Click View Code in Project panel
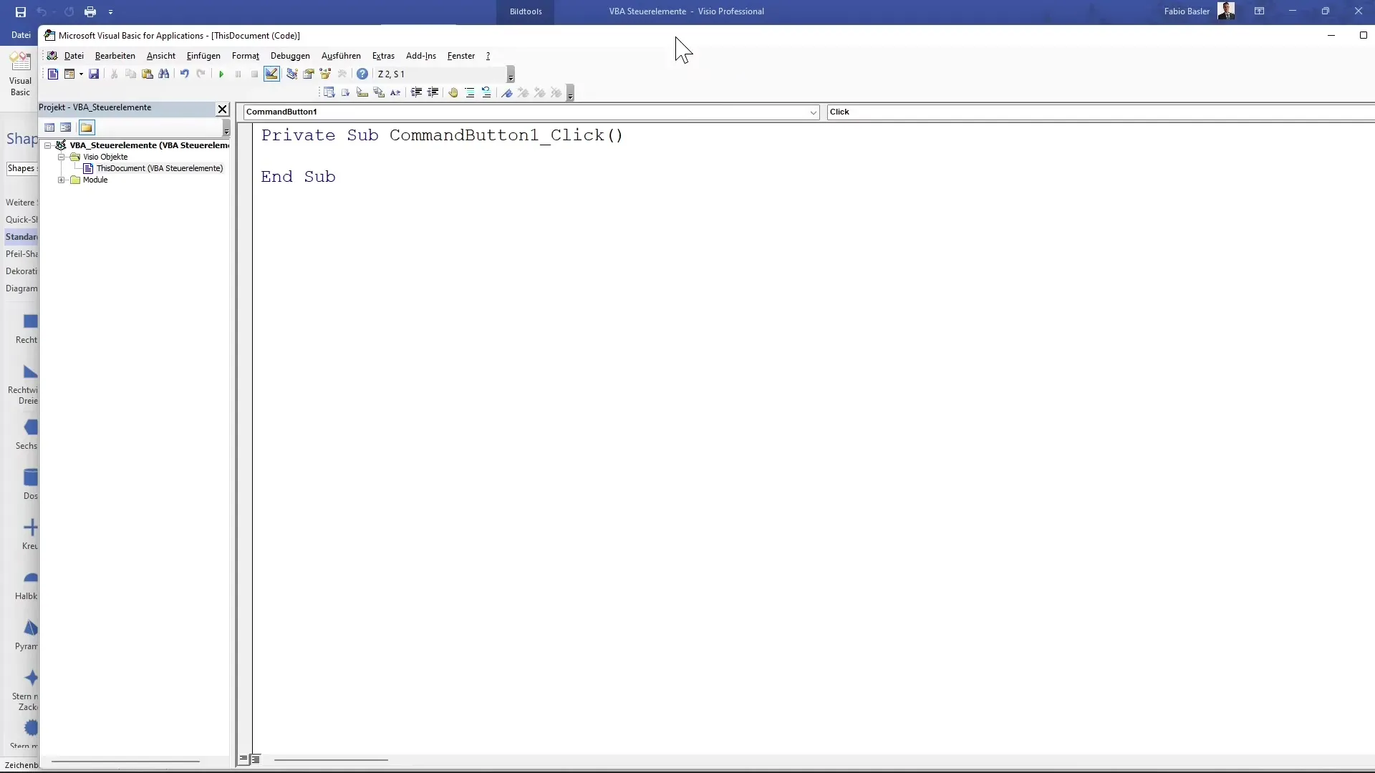Image resolution: width=1375 pixels, height=773 pixels. pos(49,127)
